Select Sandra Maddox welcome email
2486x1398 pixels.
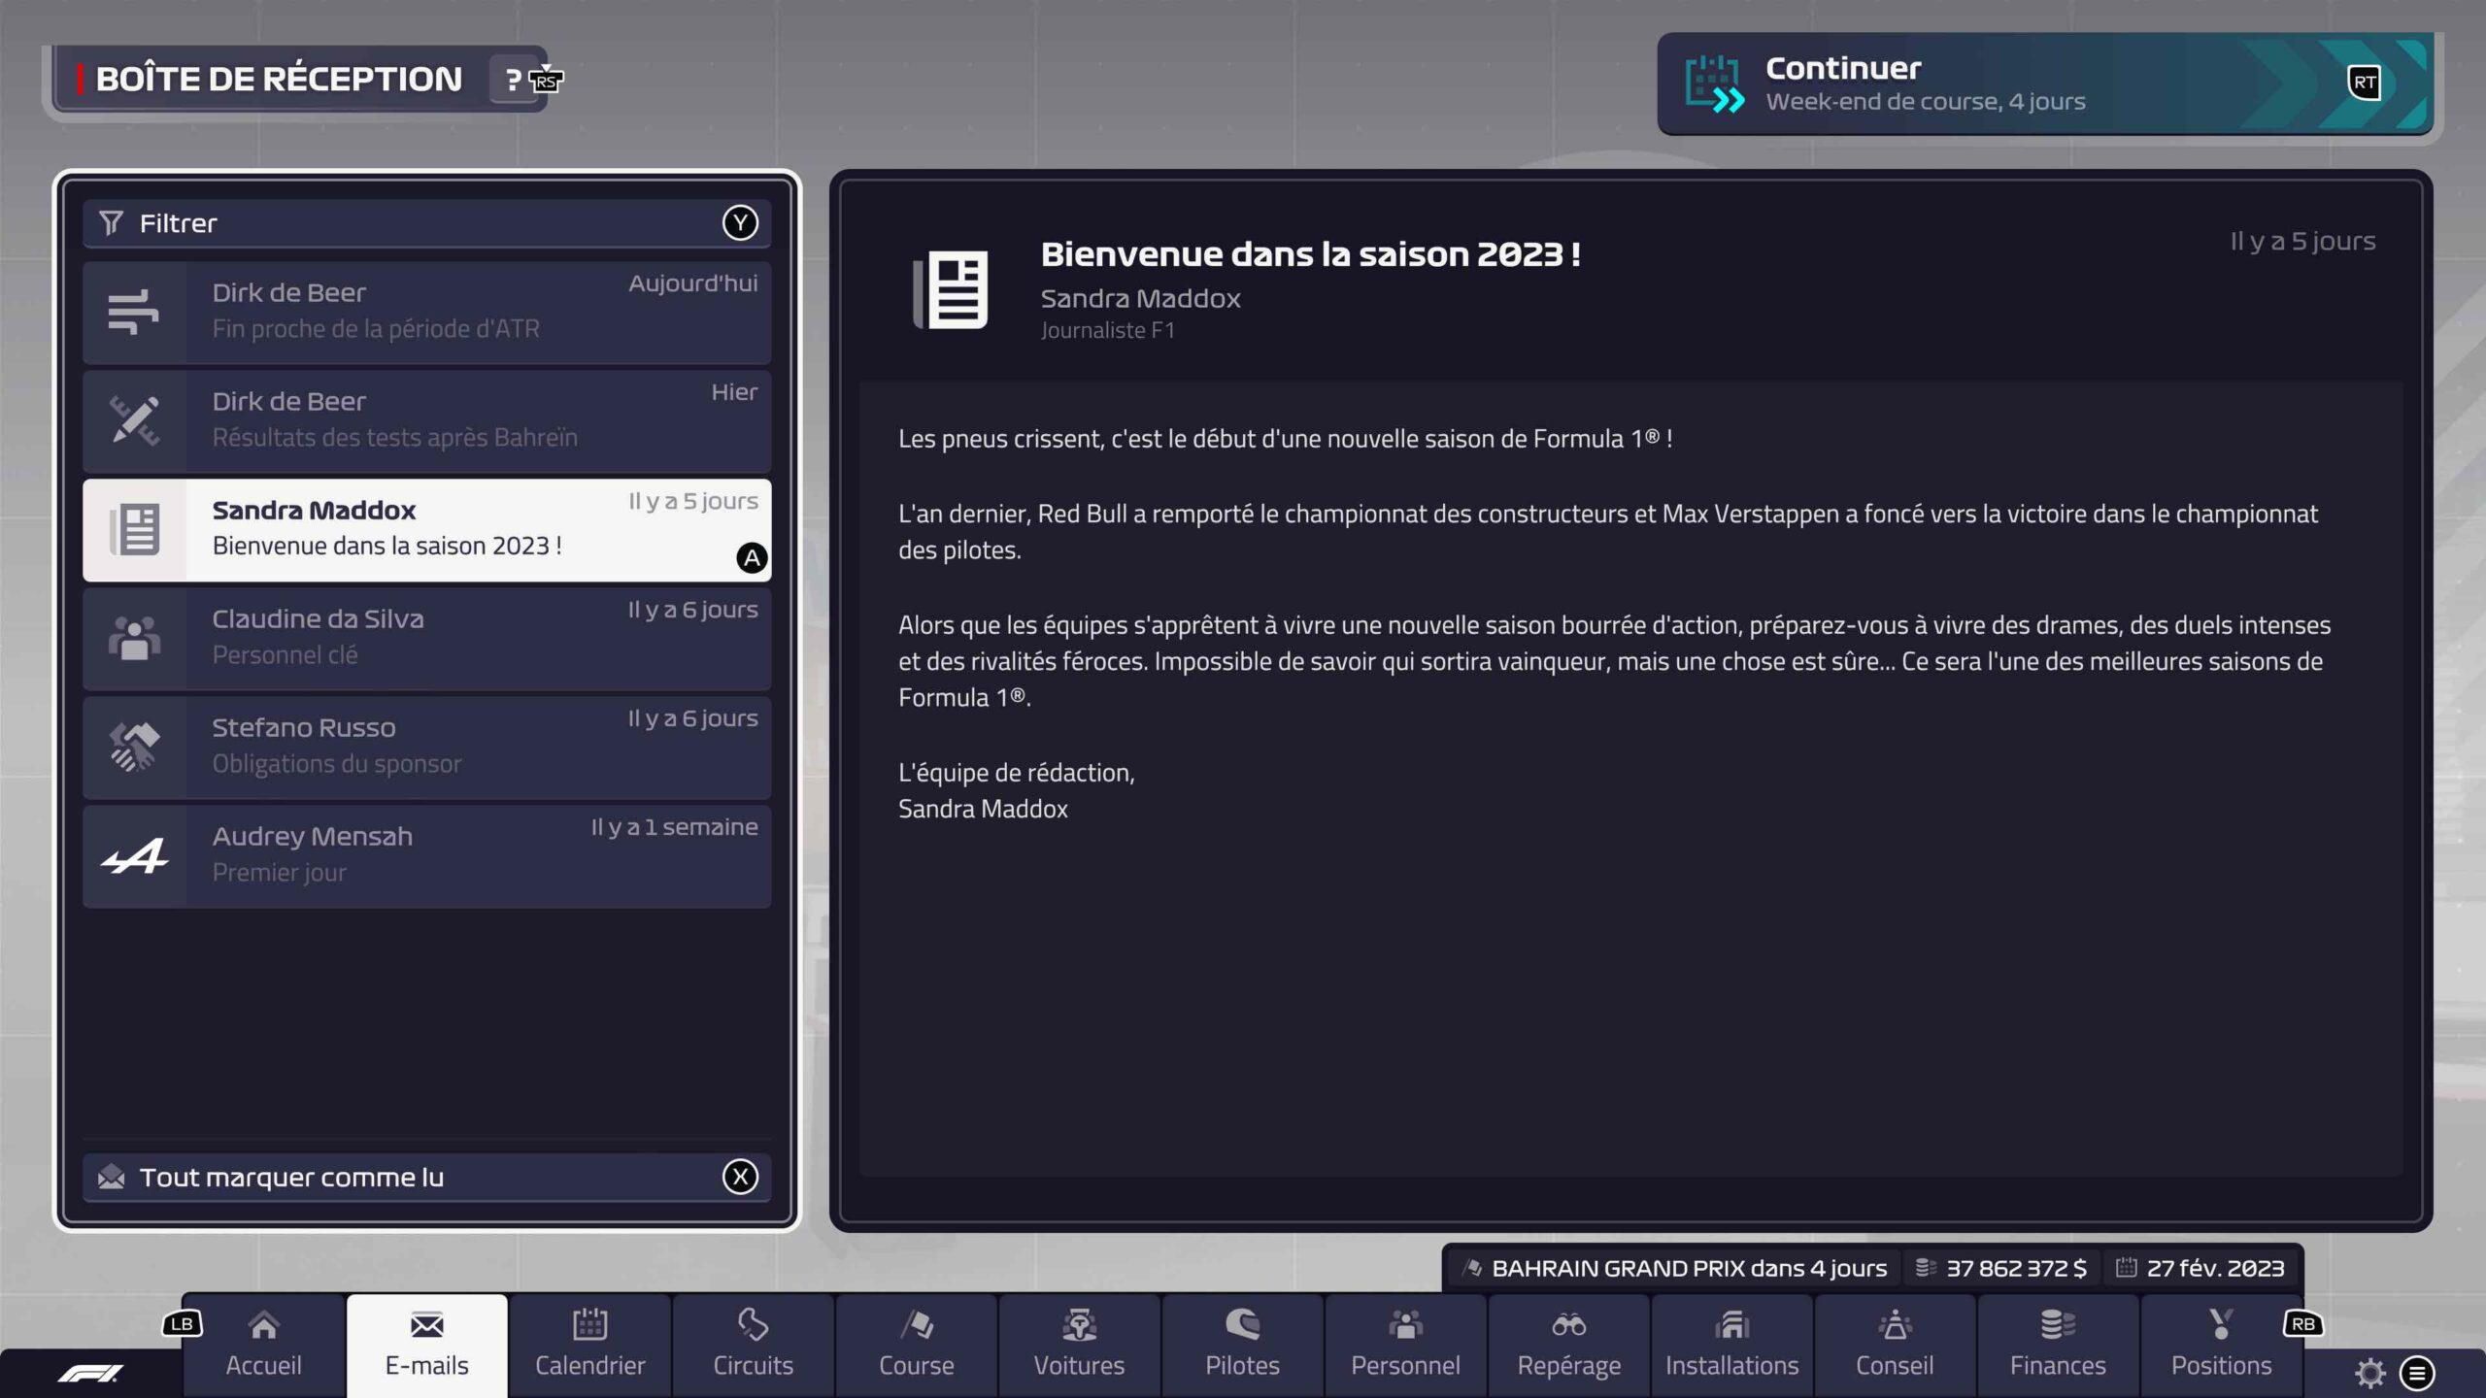pyautogui.click(x=427, y=530)
